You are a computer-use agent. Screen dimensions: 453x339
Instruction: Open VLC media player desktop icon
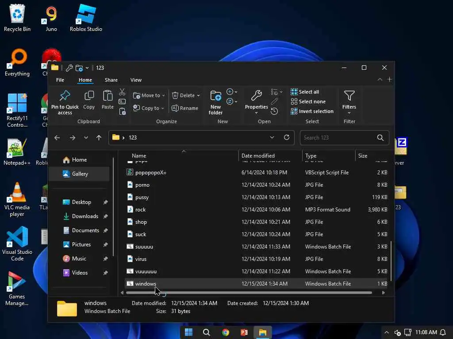point(17,199)
